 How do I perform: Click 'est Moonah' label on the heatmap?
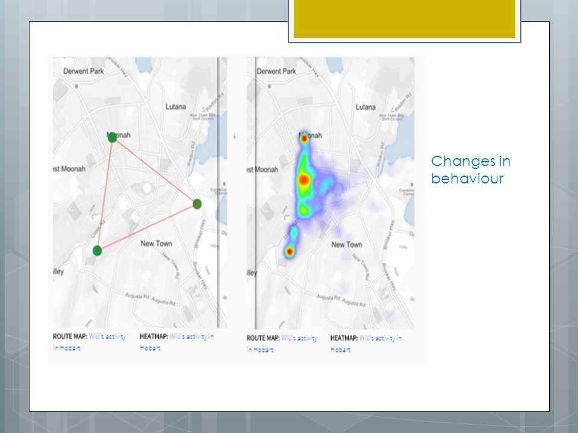point(263,170)
